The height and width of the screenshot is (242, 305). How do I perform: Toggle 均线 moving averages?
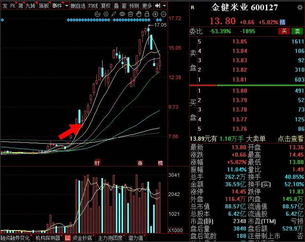(x=93, y=6)
